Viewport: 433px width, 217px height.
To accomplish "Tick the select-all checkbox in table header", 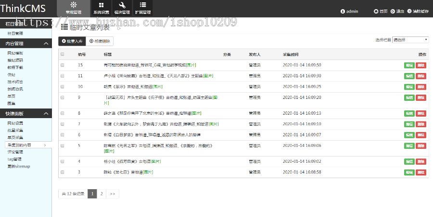I will tap(63, 54).
